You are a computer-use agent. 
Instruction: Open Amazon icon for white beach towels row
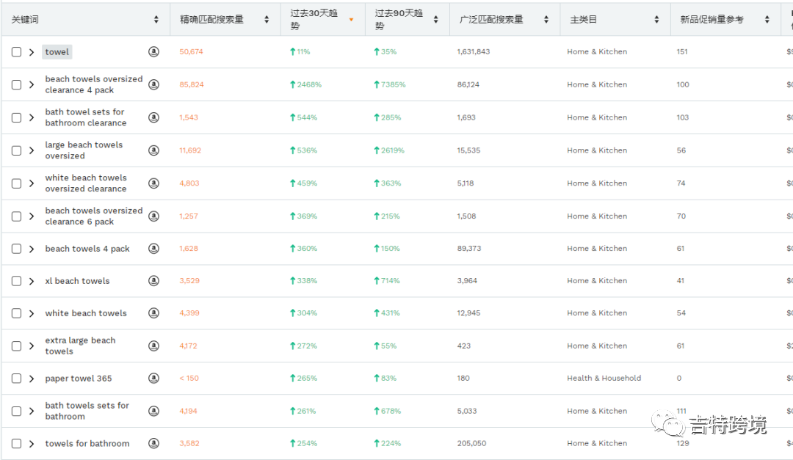(153, 313)
